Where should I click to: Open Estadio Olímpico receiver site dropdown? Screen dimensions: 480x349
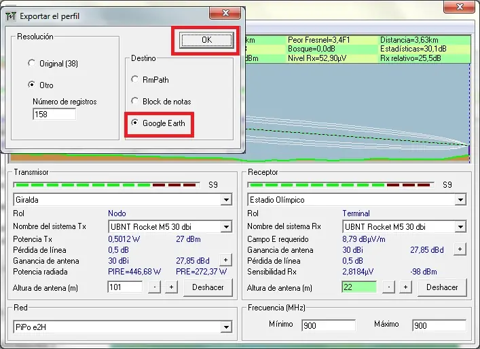(x=460, y=200)
